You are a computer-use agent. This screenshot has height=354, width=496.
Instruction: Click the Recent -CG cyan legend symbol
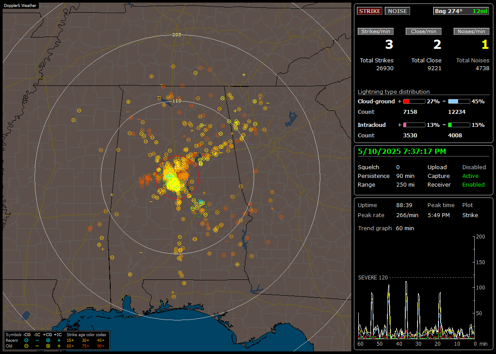[x=26, y=340]
